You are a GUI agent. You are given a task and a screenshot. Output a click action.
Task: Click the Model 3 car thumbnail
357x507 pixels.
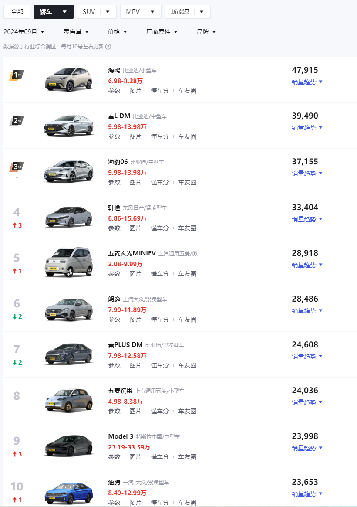[69, 446]
